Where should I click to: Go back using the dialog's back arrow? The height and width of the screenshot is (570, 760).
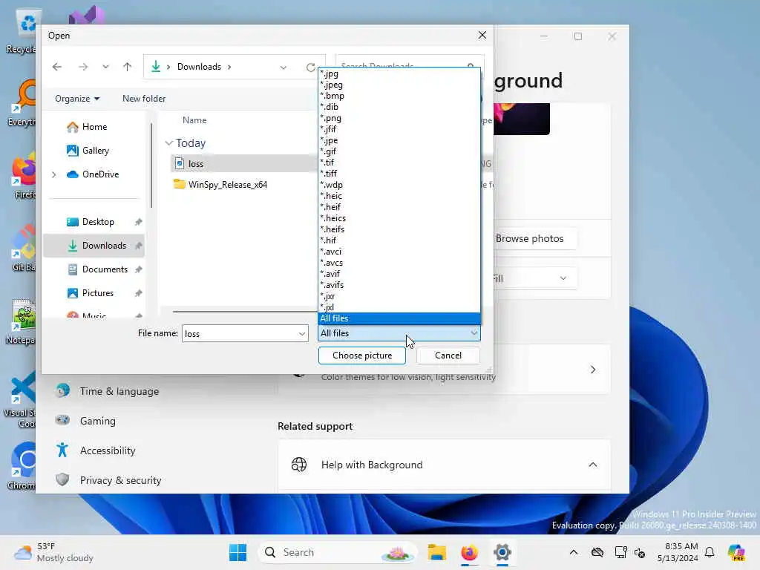click(x=57, y=67)
